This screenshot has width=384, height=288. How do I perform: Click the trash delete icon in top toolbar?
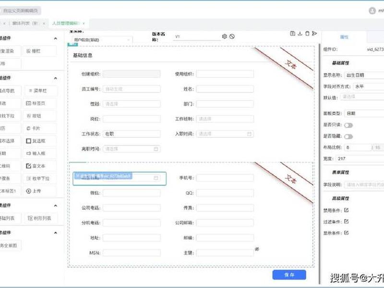pyautogui.click(x=307, y=33)
